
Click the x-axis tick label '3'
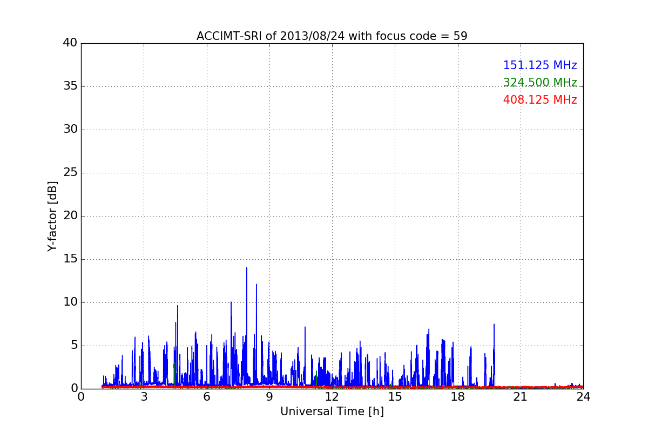(144, 397)
